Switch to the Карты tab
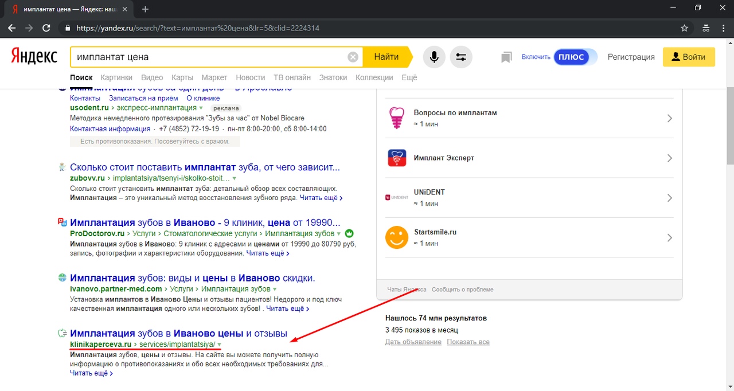This screenshot has height=391, width=734. tap(182, 77)
